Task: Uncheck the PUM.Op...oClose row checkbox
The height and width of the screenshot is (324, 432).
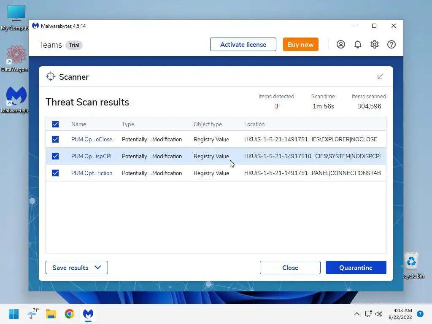Action: coord(55,139)
